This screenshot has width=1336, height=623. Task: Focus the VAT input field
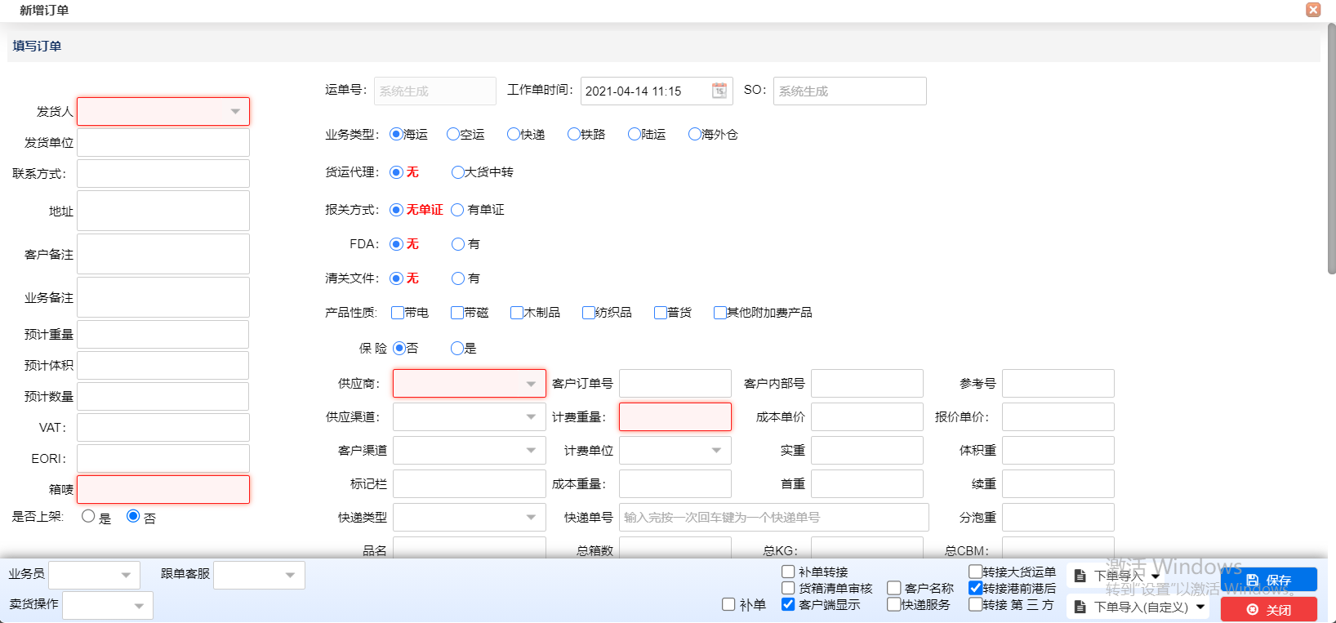click(x=163, y=427)
